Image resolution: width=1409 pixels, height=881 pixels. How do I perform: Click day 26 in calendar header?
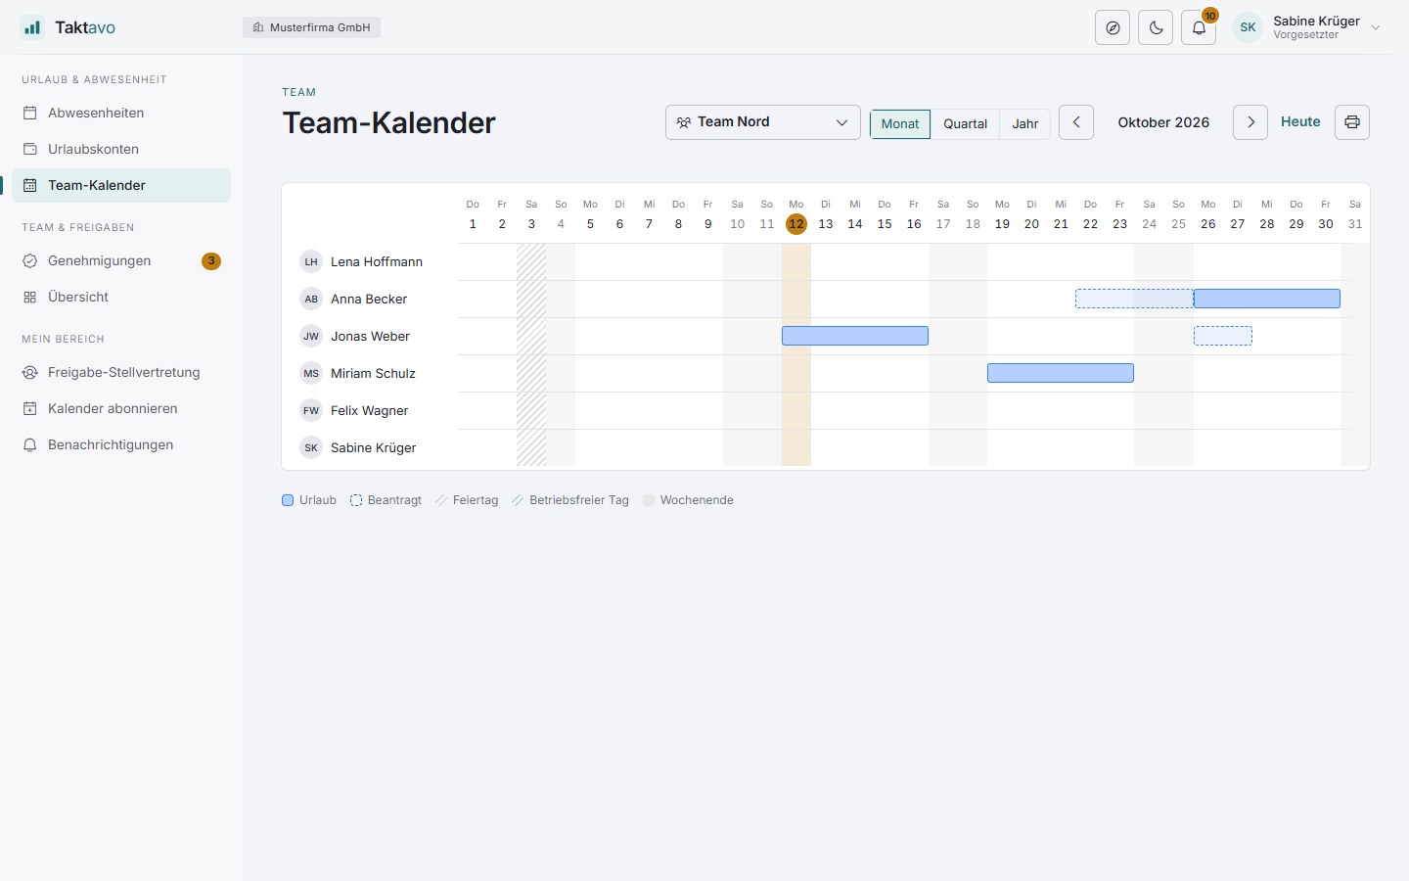[x=1208, y=224]
